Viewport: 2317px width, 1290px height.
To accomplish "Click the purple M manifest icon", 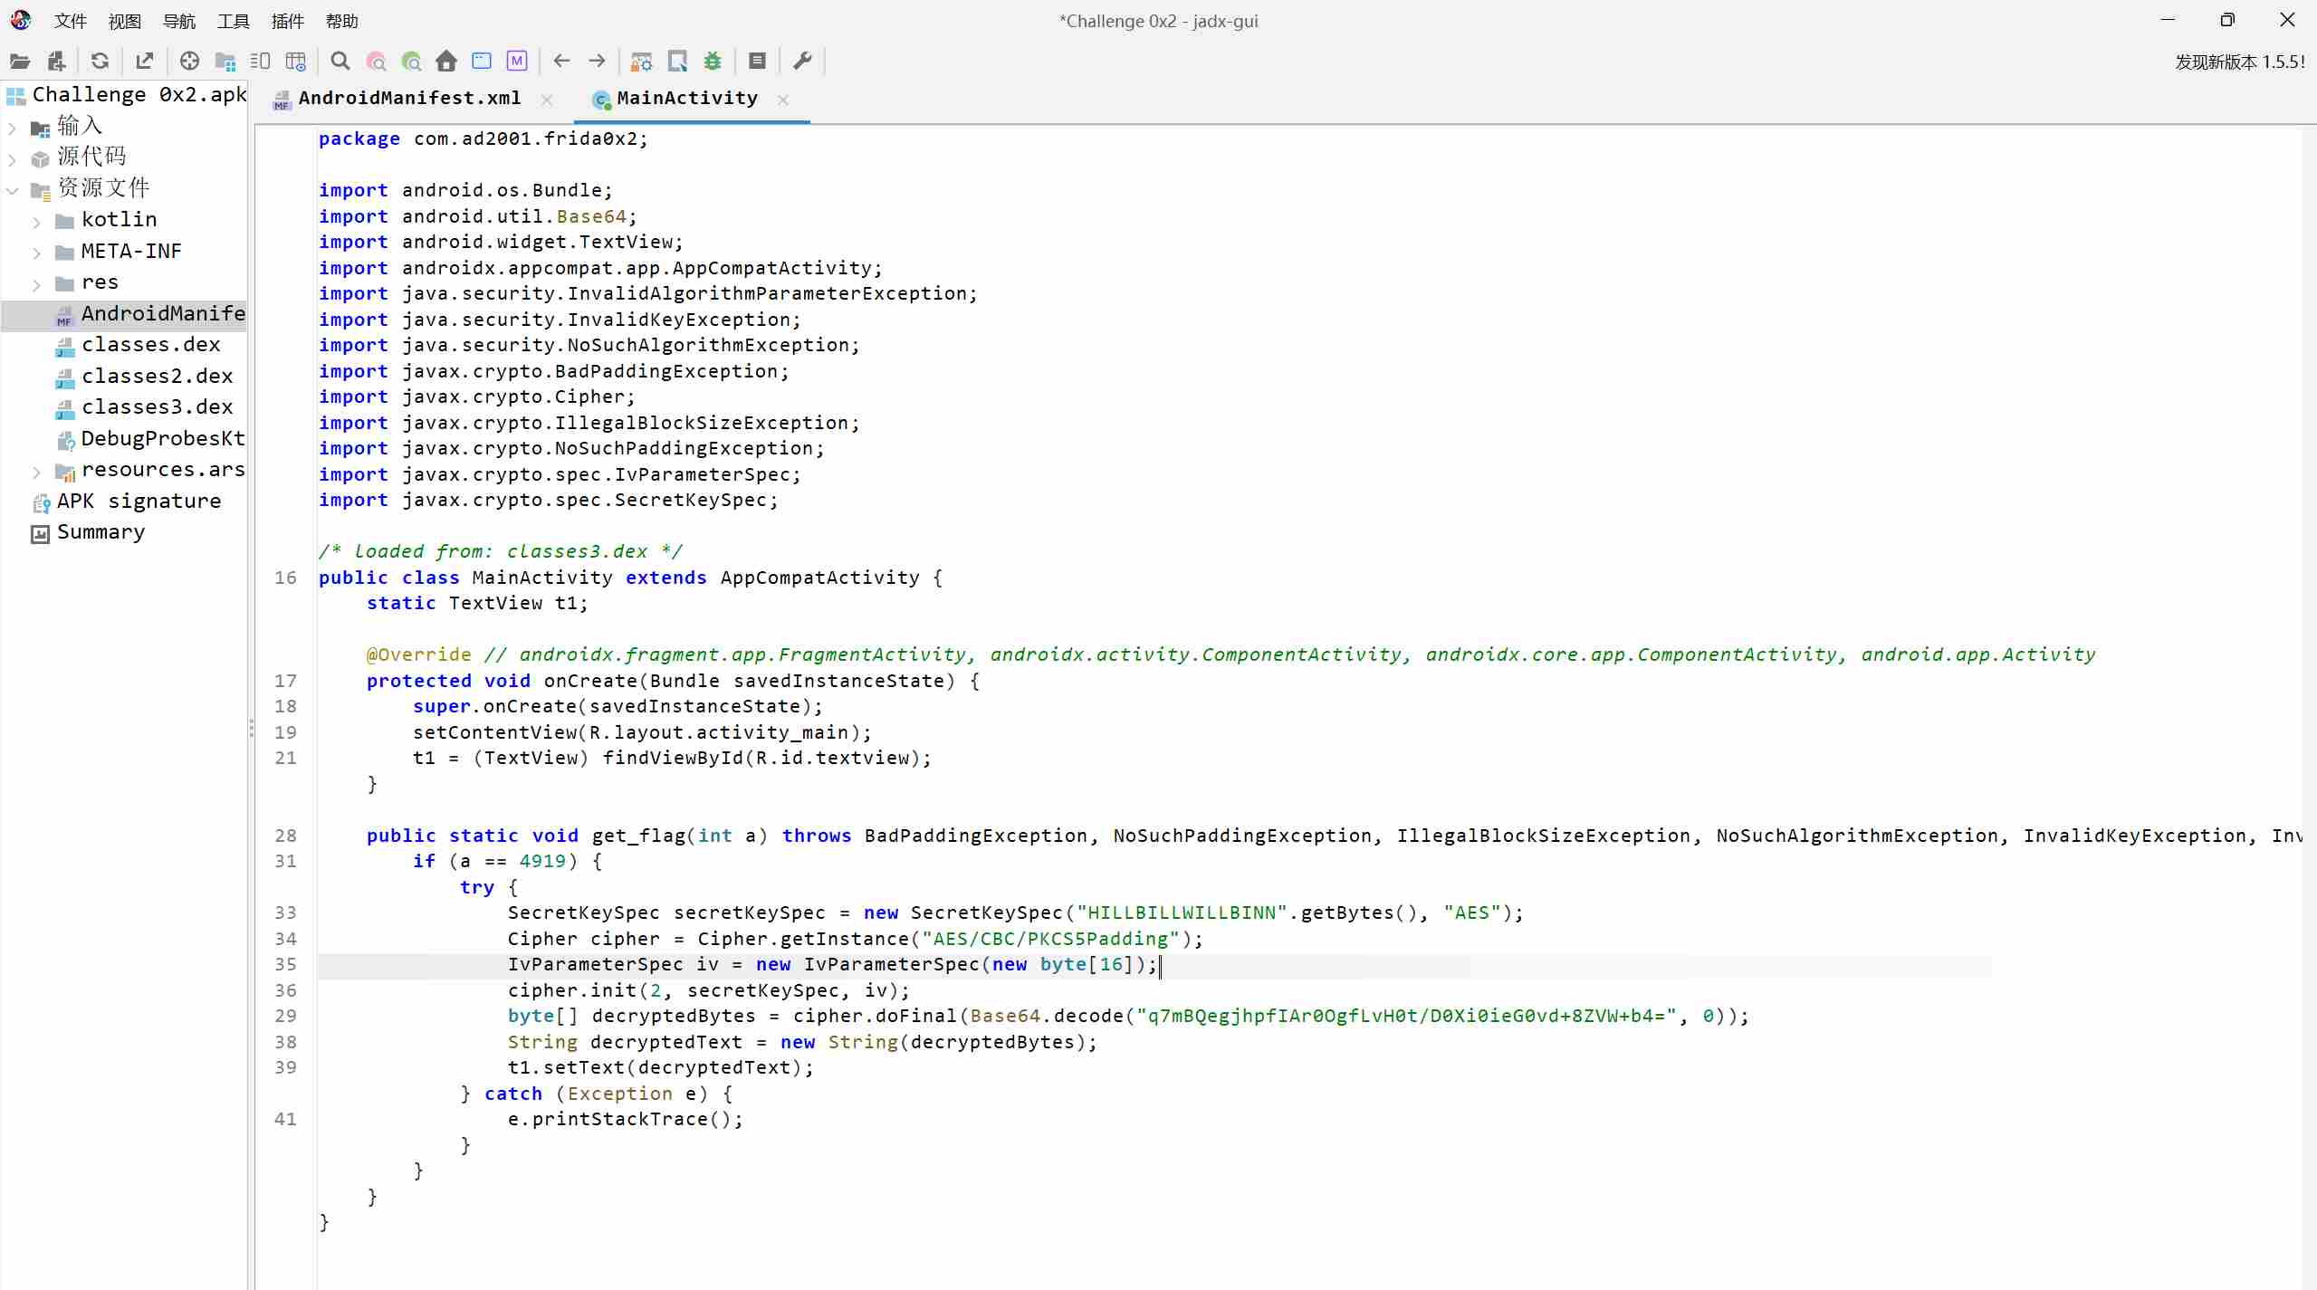I will coord(517,62).
